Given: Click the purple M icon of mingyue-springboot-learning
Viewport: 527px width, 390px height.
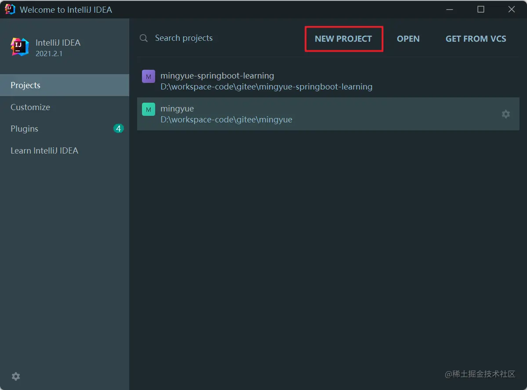Looking at the screenshot, I should click(x=148, y=76).
